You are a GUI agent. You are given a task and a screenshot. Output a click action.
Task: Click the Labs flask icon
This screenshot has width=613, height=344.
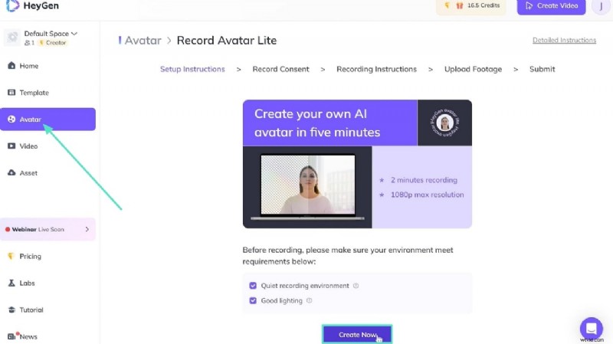coord(11,283)
